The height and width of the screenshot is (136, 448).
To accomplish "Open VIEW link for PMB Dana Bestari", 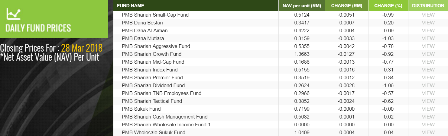I will tap(428, 23).
